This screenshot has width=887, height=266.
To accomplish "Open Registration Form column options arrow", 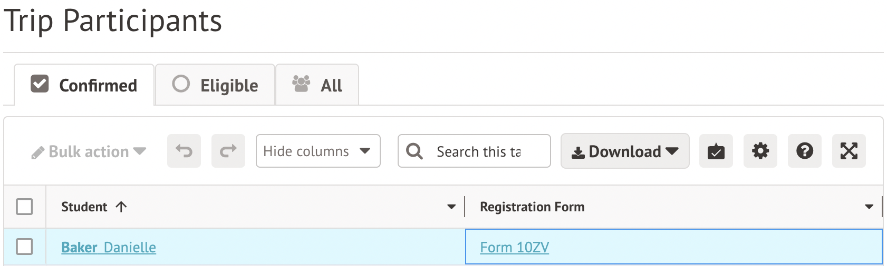I will 869,207.
